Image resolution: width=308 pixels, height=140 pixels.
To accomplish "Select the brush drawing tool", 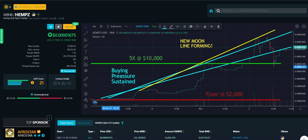I will tap(86, 46).
